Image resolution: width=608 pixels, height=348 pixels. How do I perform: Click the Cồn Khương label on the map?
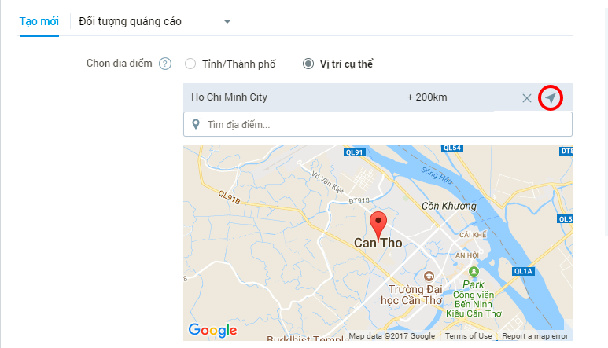(449, 206)
